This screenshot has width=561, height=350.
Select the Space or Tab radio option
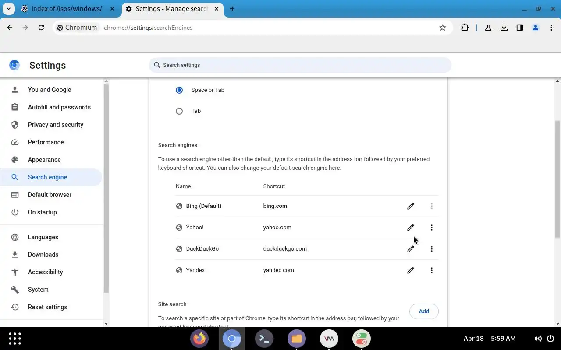pos(179,90)
